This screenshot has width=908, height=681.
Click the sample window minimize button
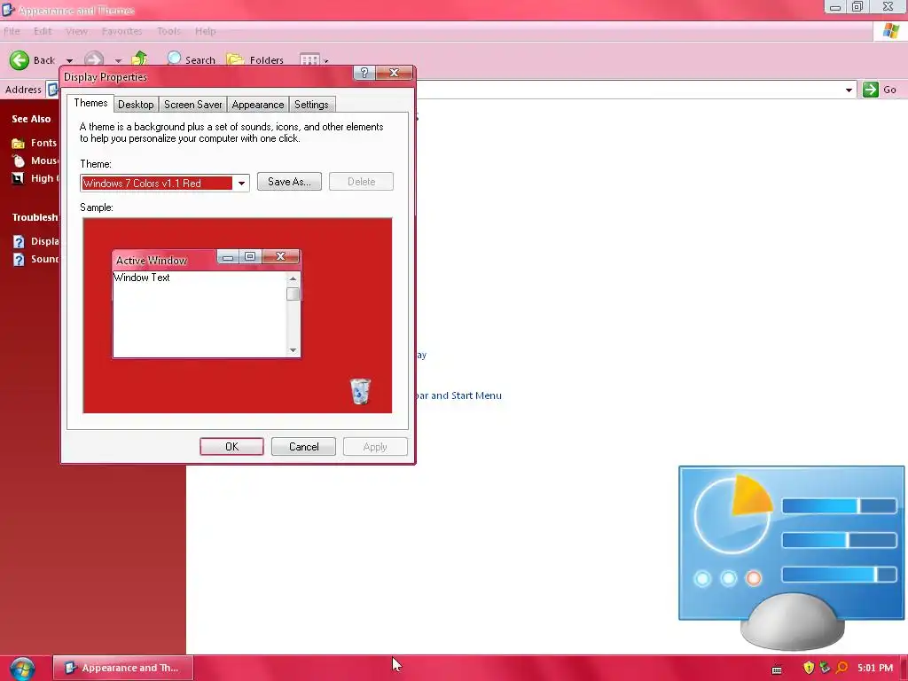point(228,256)
